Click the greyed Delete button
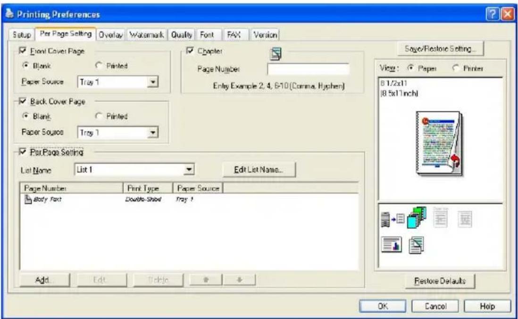This screenshot has width=518, height=319. point(158,280)
